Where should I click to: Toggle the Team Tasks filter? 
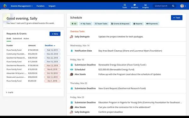tap(101, 24)
